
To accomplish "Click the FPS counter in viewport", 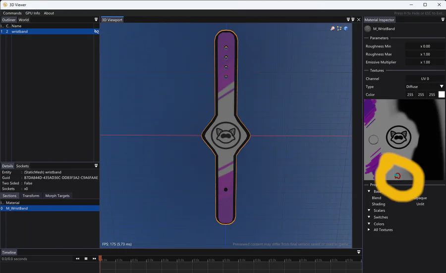I will [117, 244].
